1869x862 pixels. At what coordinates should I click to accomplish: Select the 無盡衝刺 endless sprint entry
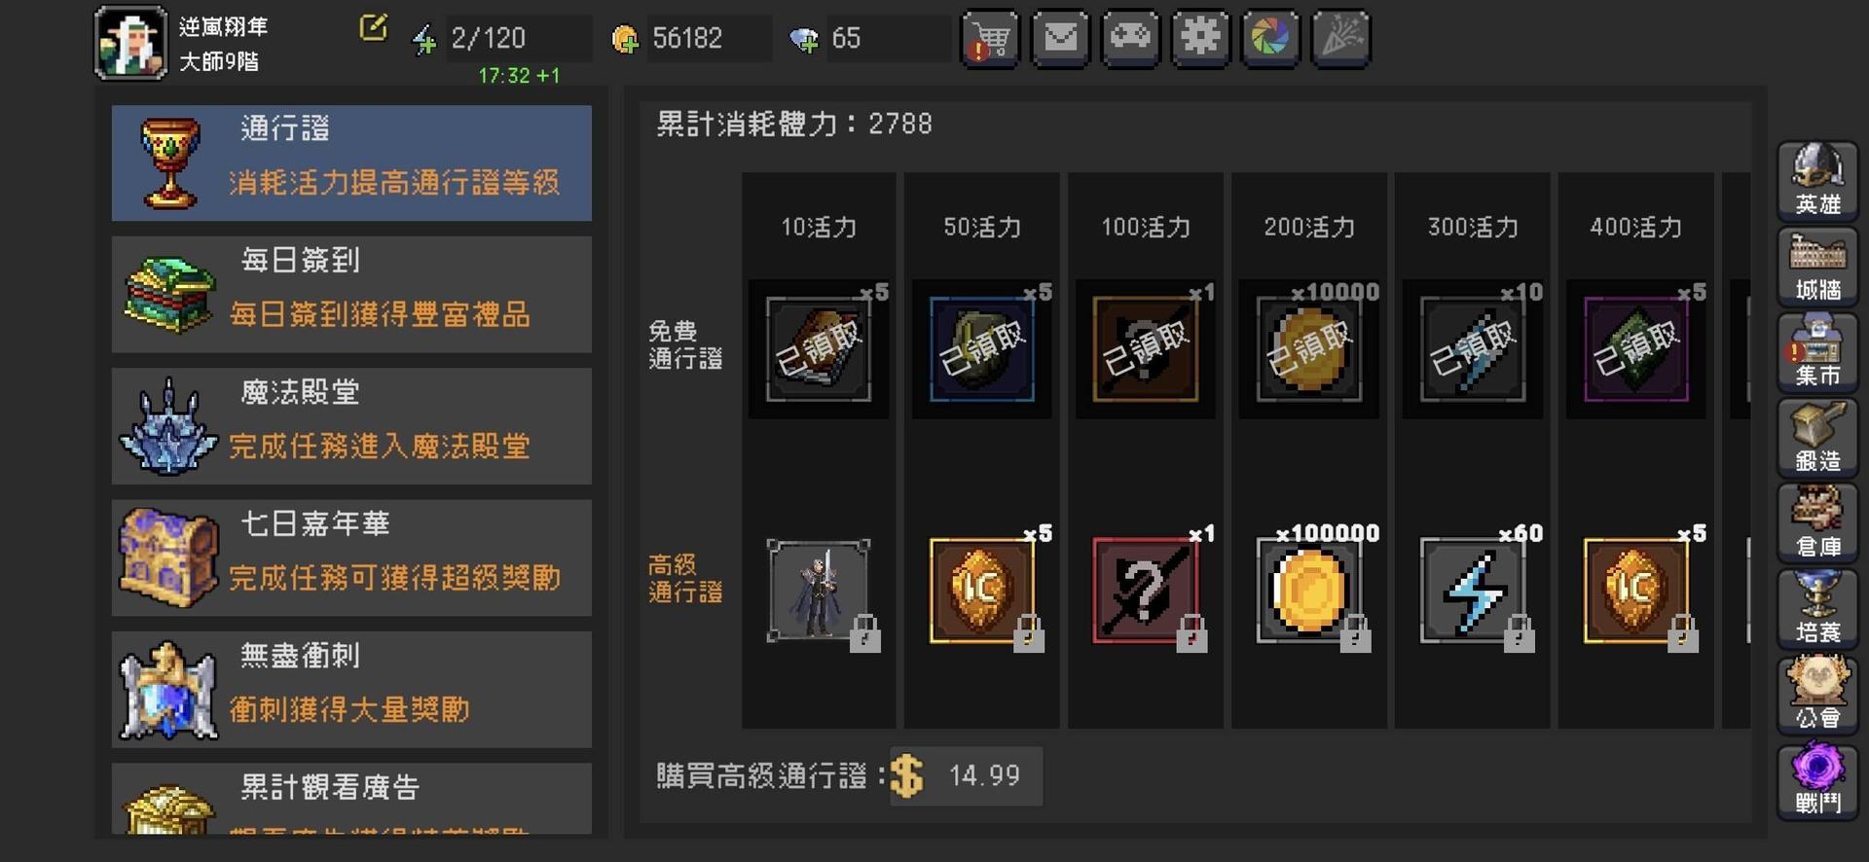[x=351, y=690]
